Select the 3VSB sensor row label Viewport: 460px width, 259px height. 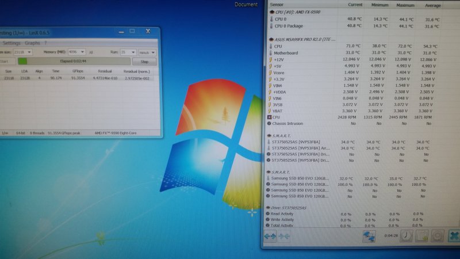coord(278,105)
